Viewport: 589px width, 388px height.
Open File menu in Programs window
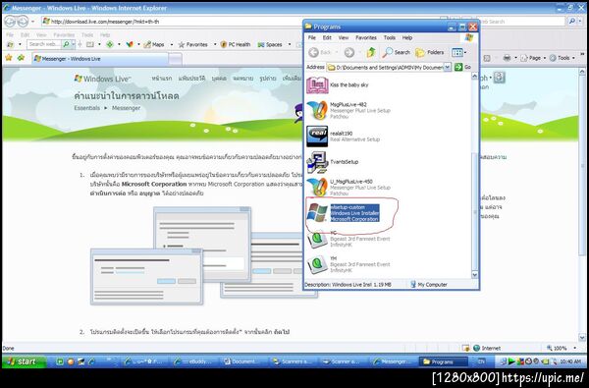(312, 37)
